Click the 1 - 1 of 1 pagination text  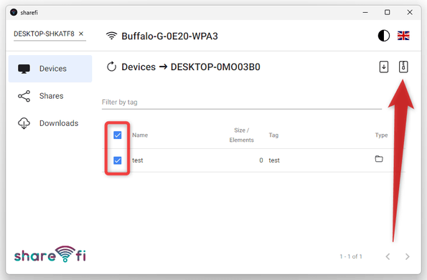[x=351, y=256]
